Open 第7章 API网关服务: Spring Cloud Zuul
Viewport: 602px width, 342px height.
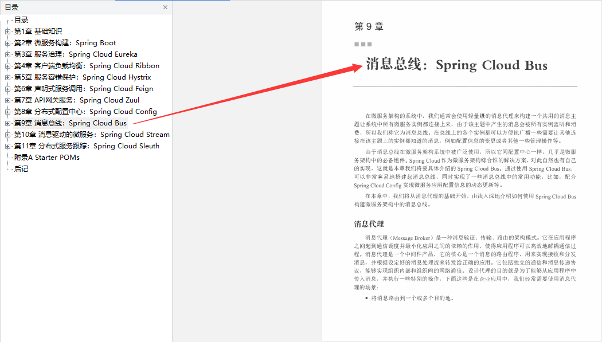pos(77,100)
